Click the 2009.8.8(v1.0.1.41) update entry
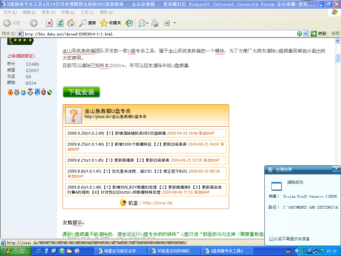This screenshot has width=341, height=256. [x=146, y=173]
